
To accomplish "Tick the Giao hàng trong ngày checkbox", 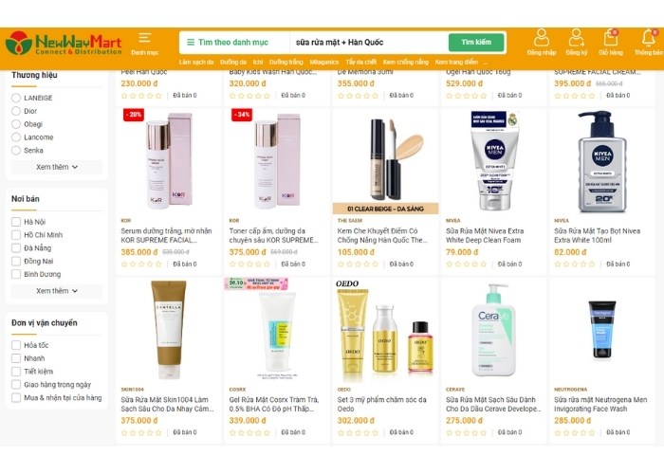I will [16, 385].
